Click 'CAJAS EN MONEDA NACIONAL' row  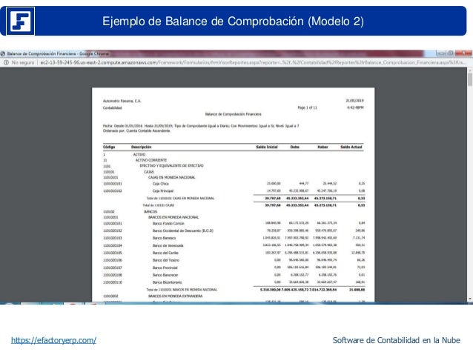pyautogui.click(x=172, y=177)
